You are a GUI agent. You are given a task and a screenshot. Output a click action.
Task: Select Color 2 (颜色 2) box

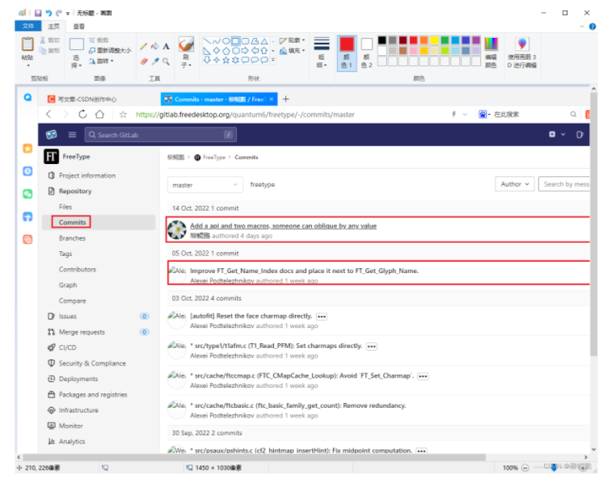tap(366, 52)
